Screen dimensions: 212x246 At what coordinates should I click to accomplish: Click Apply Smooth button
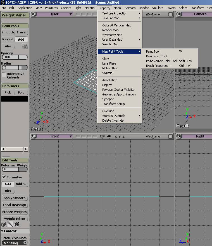pos(15,198)
